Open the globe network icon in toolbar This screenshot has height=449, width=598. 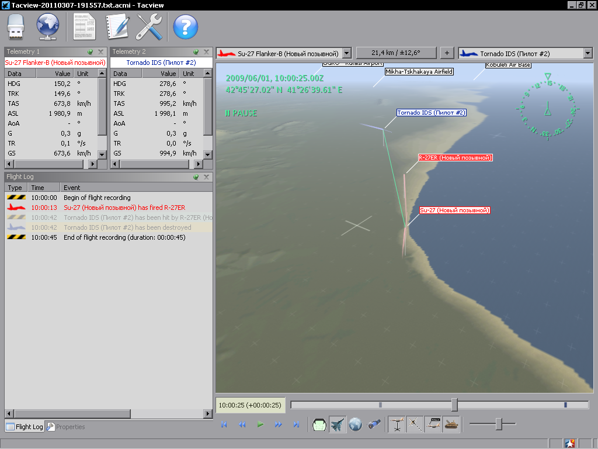(48, 27)
